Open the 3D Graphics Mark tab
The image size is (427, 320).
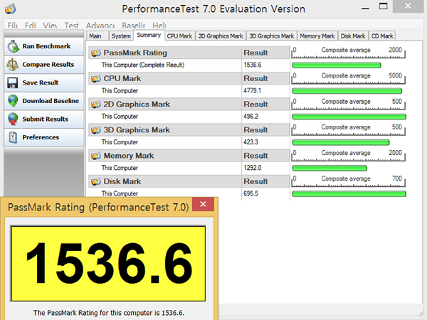(x=272, y=36)
